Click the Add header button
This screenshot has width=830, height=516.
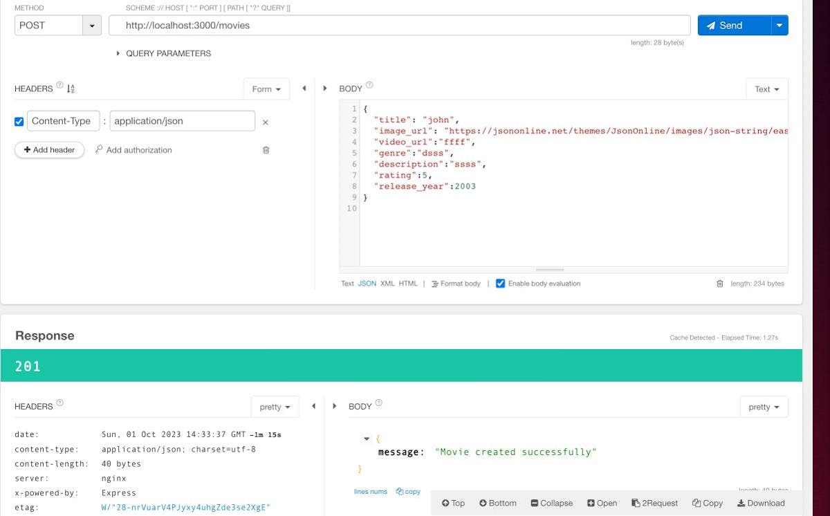(49, 150)
